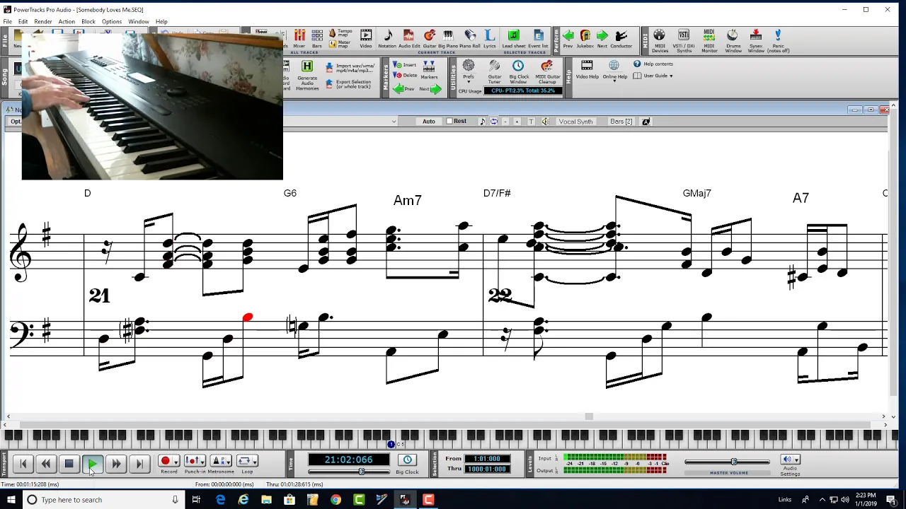Open the Markers window
The width and height of the screenshot is (906, 509).
coord(429,70)
